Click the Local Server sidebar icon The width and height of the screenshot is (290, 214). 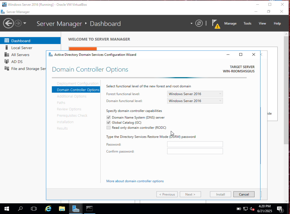point(7,48)
